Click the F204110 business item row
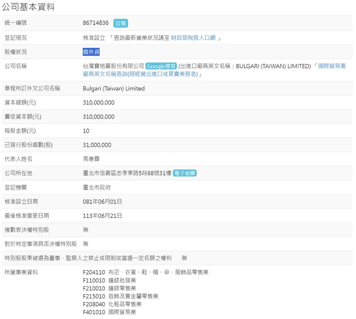Image resolution: width=356 pixels, height=319 pixels. (x=146, y=272)
